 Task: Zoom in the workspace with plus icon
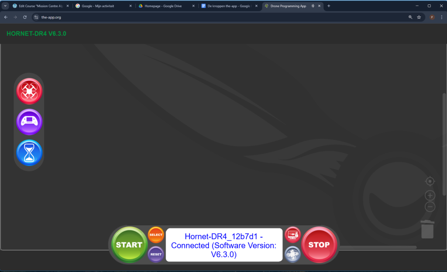[x=430, y=196]
